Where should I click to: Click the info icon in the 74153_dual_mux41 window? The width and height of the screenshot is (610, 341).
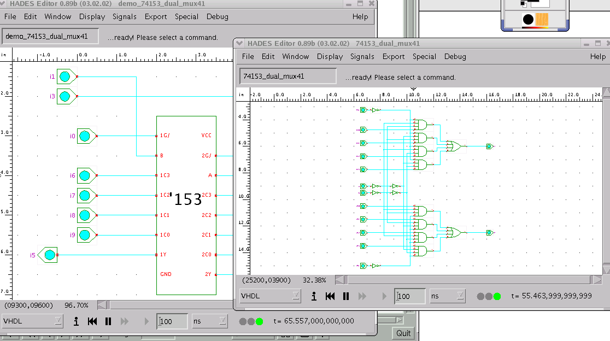(x=314, y=296)
